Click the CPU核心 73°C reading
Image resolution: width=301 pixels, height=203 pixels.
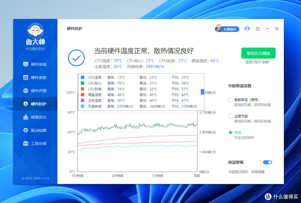click(140, 61)
